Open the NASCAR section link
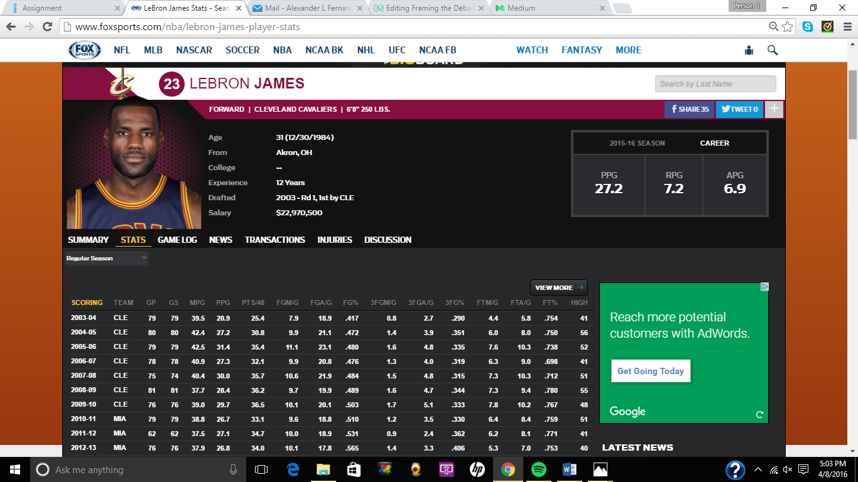Screen dimensions: 858x482 coord(194,50)
